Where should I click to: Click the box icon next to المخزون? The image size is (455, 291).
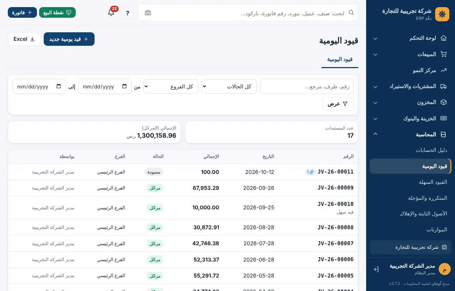(443, 102)
